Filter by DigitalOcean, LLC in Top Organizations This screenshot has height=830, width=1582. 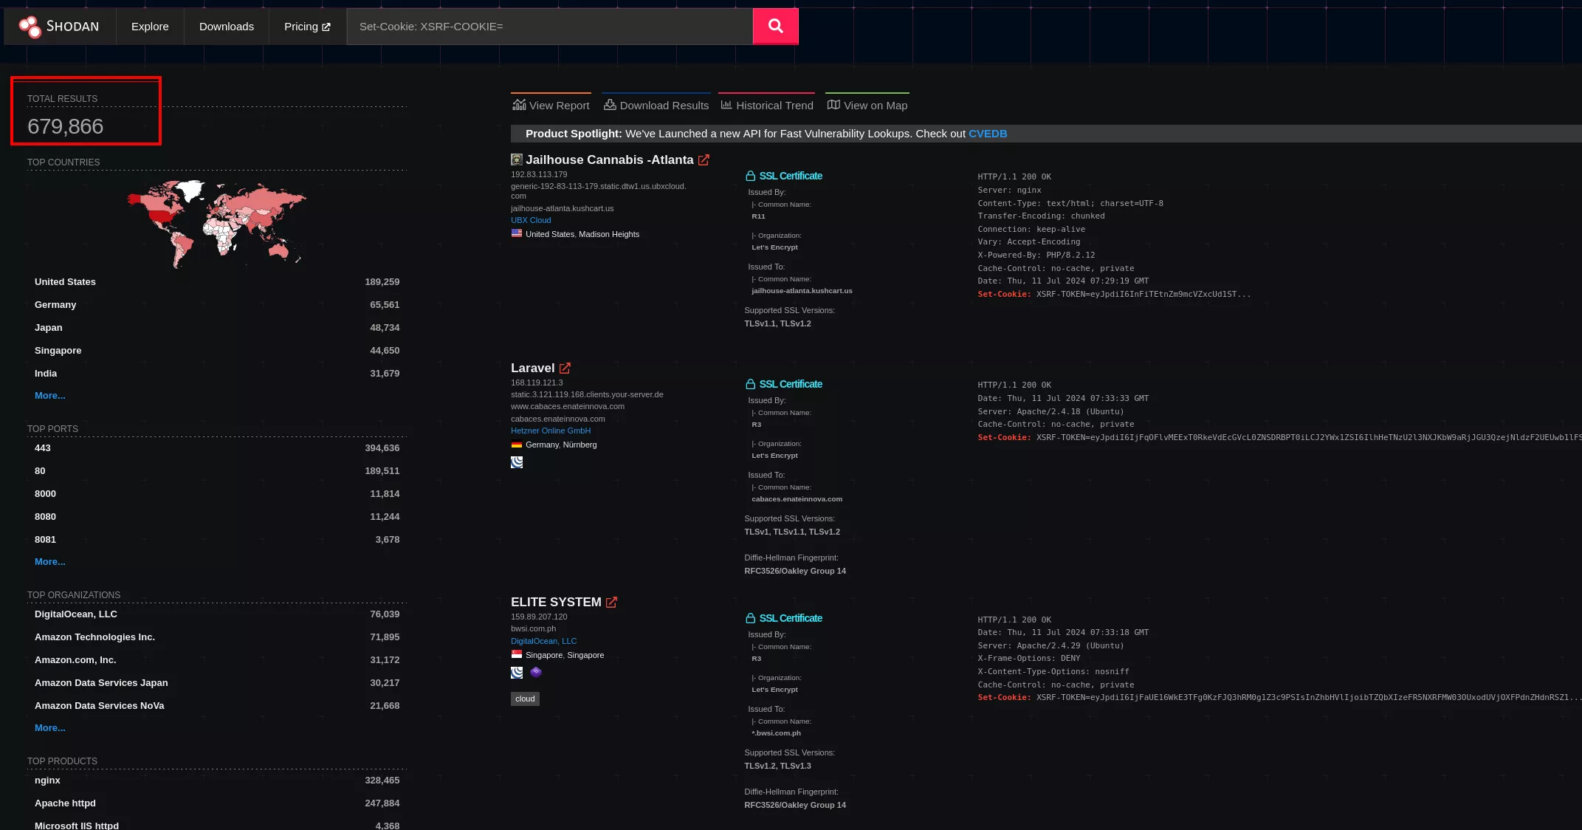click(217, 614)
